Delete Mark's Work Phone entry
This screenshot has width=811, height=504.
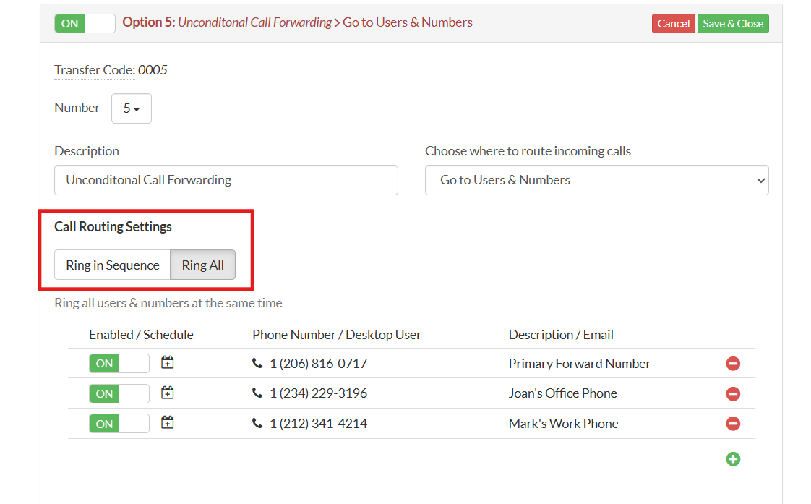[733, 424]
